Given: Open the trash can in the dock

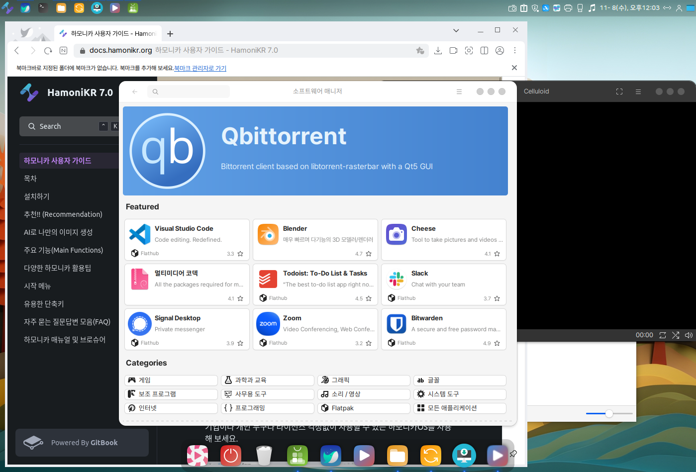Looking at the screenshot, I should pos(264,455).
